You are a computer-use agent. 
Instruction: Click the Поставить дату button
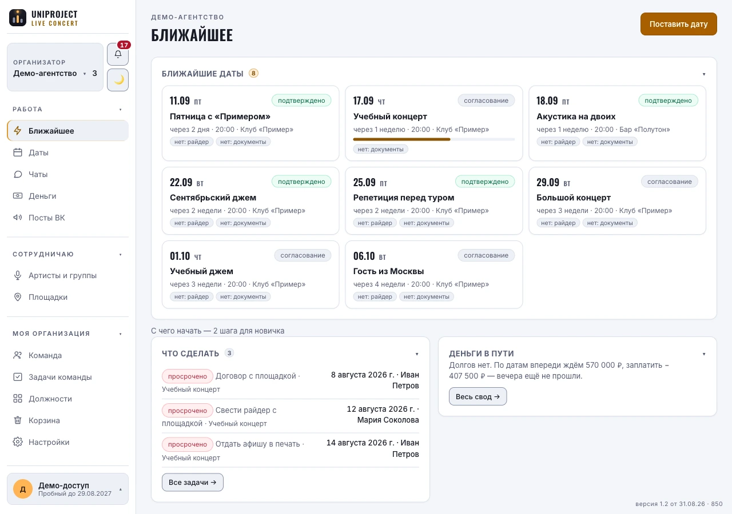[x=679, y=24]
